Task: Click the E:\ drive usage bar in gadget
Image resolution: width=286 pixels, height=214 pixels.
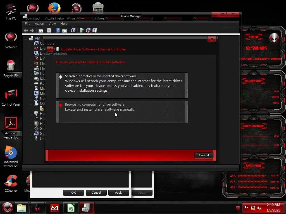Action: pyautogui.click(x=252, y=188)
